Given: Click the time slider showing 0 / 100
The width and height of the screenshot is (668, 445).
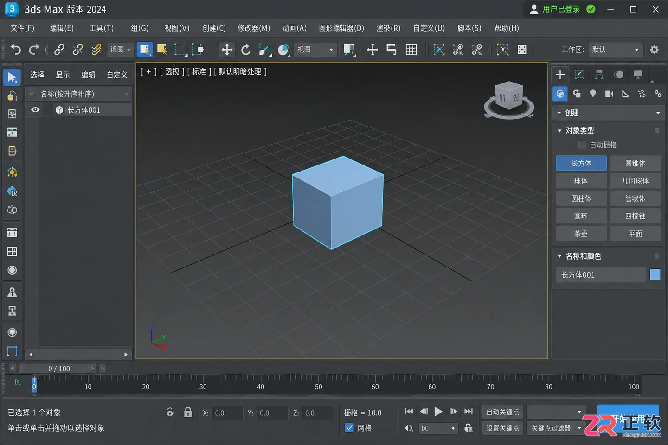Looking at the screenshot, I should click(59, 369).
